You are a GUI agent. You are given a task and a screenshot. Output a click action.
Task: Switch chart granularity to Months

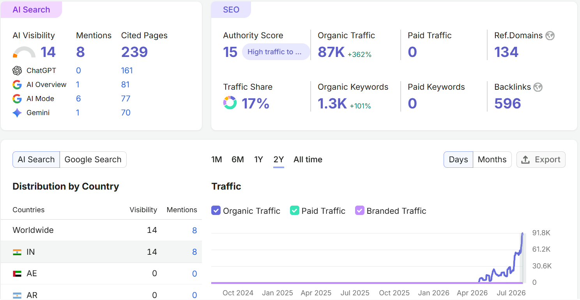tap(492, 160)
